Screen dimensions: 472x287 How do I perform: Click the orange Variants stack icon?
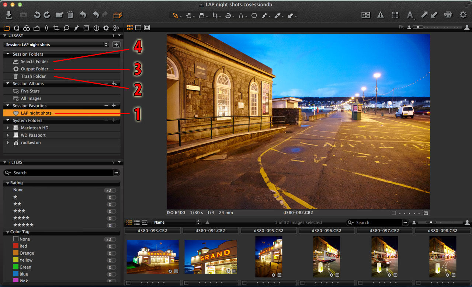118,15
